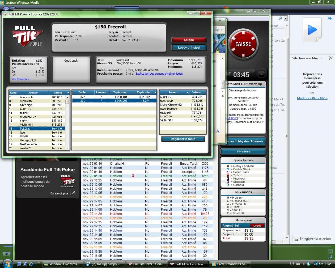Click the Regarder la table button

click(x=183, y=139)
